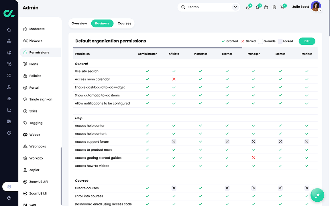
Task: Open the profile menu under Julie Scott
Action: 320,10
